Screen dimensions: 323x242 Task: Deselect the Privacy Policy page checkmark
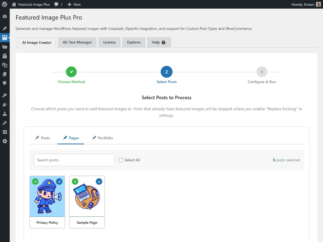point(60,181)
